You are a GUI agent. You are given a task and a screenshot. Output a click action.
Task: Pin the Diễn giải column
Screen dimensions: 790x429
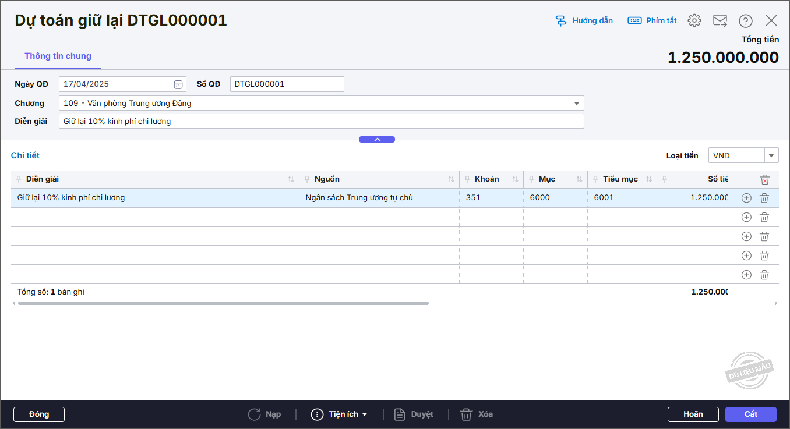pos(19,179)
